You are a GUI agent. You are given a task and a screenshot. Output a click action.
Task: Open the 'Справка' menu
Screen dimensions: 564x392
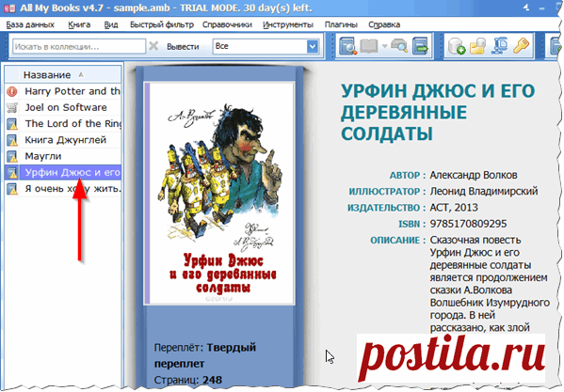[x=384, y=24]
